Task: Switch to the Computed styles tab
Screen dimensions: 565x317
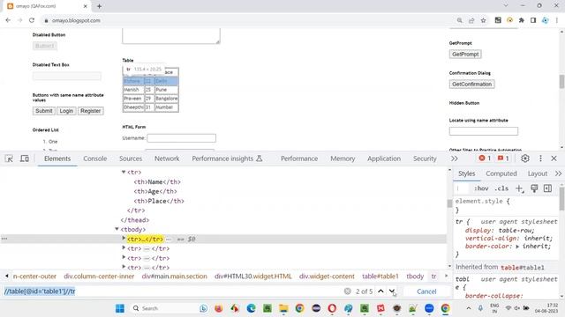Action: click(x=501, y=173)
